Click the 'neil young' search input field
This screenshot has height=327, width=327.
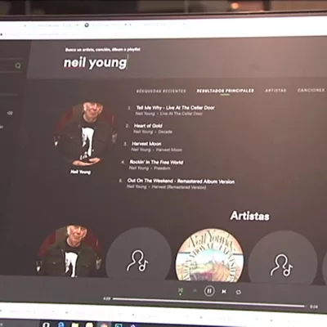pos(96,63)
